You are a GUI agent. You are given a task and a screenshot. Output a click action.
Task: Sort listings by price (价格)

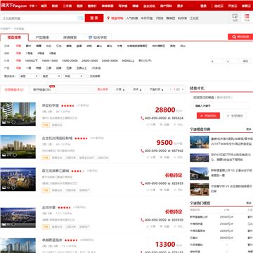pos(120,89)
